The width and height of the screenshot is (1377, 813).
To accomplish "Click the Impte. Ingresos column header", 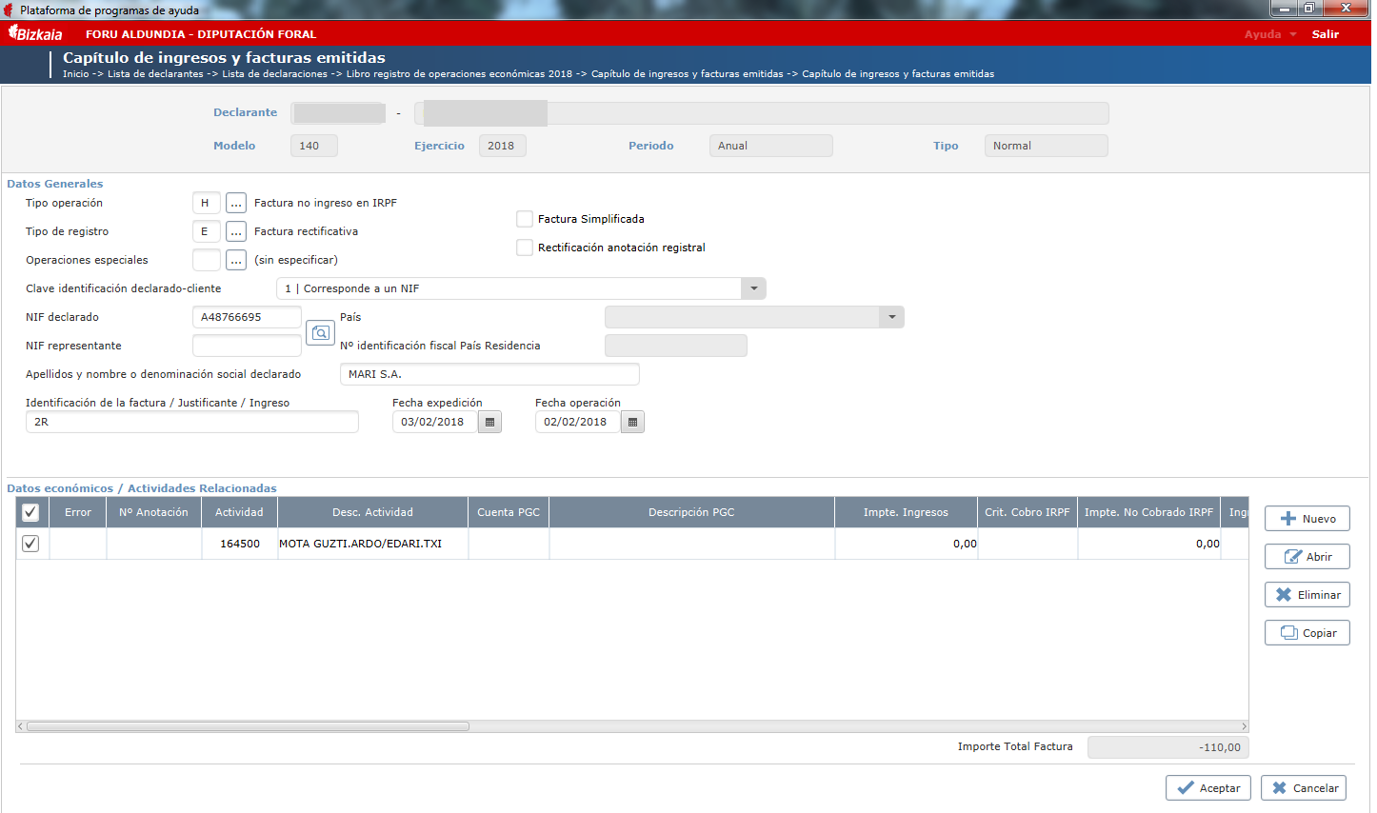I will tap(906, 512).
